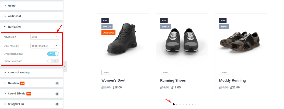Open the Navigation type dropdown showing Dots
This screenshot has height=109, width=284.
(45, 37)
